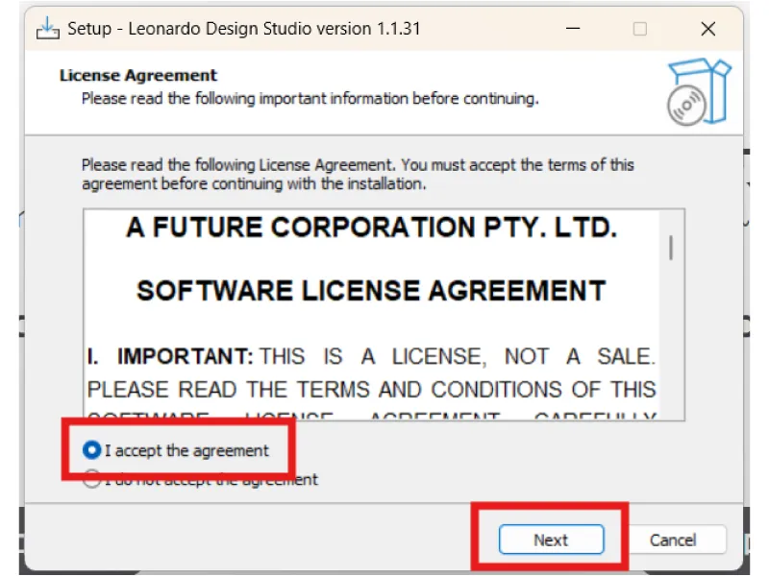Click "PLEASE READ THE TERMS AND CONDITIONS" line
This screenshot has width=769, height=576.
[x=371, y=390]
